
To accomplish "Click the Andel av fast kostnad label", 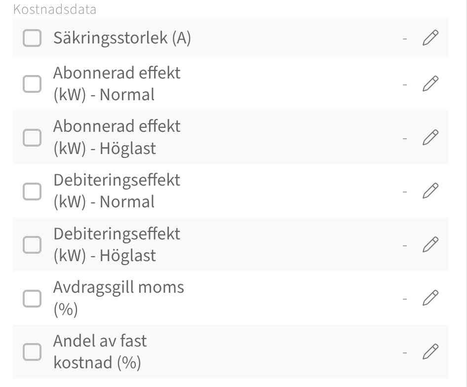I will pos(100,351).
